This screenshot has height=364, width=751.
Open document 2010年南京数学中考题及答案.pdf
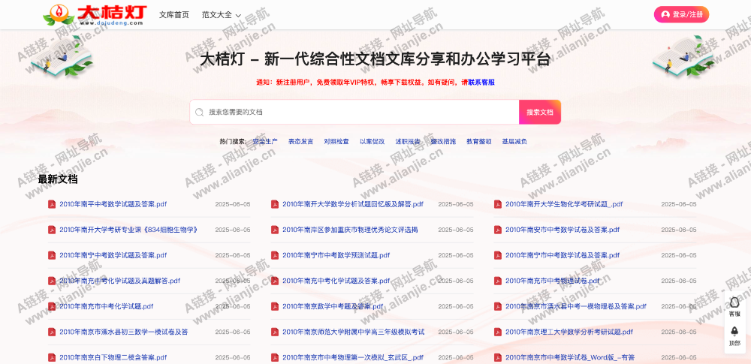pyautogui.click(x=333, y=306)
